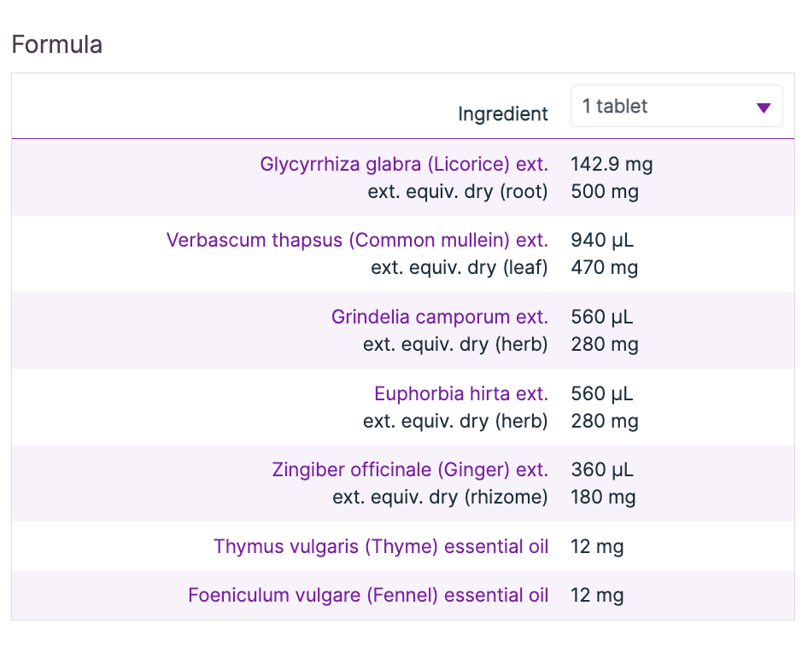The image size is (808, 664).
Task: Click the purple dropdown arrow triangle
Action: (x=764, y=108)
